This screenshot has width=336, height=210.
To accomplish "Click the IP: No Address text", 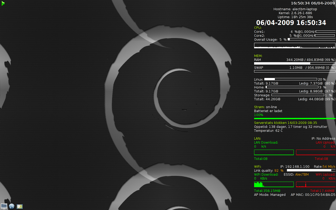I will click(x=323, y=139).
